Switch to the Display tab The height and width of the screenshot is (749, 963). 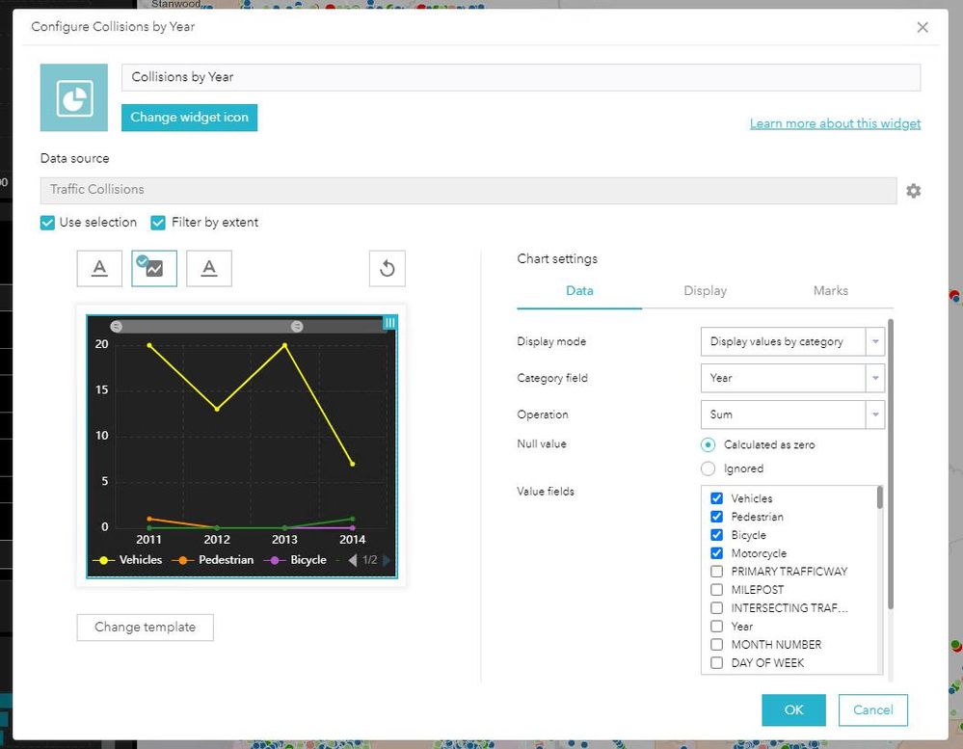(705, 290)
